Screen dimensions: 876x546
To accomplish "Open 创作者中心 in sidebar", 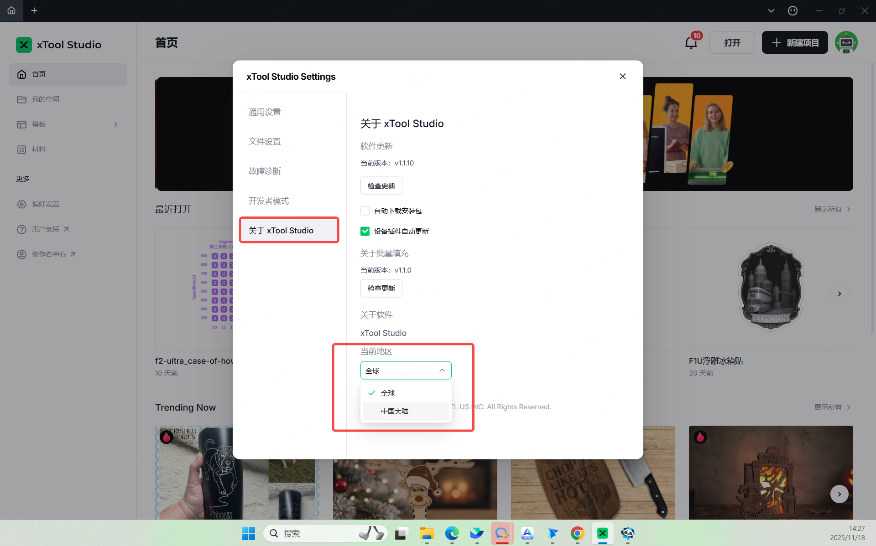I will tap(49, 254).
